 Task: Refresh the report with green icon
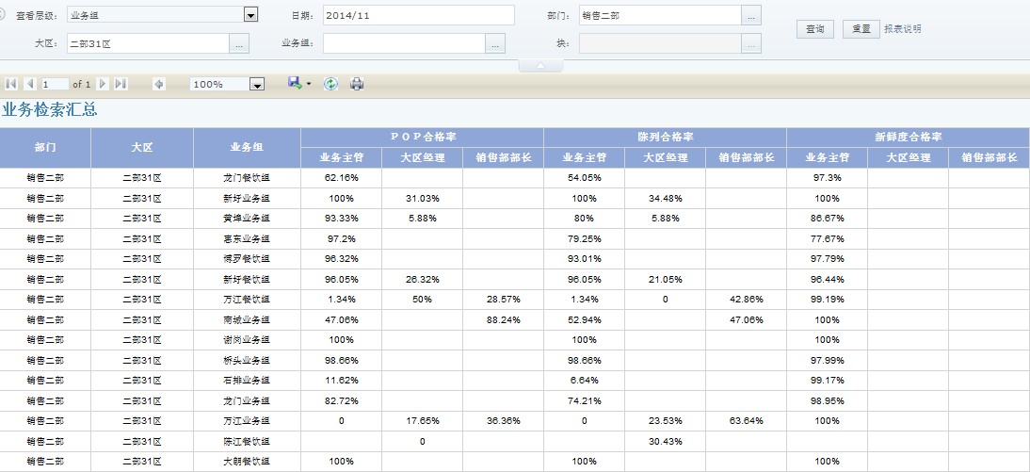330,84
